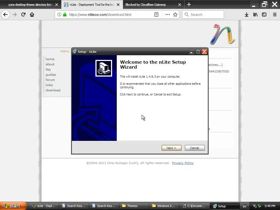Close the nLite Deployment Tool tab
Image resolution: width=280 pixels, height=210 pixels.
click(x=118, y=5)
